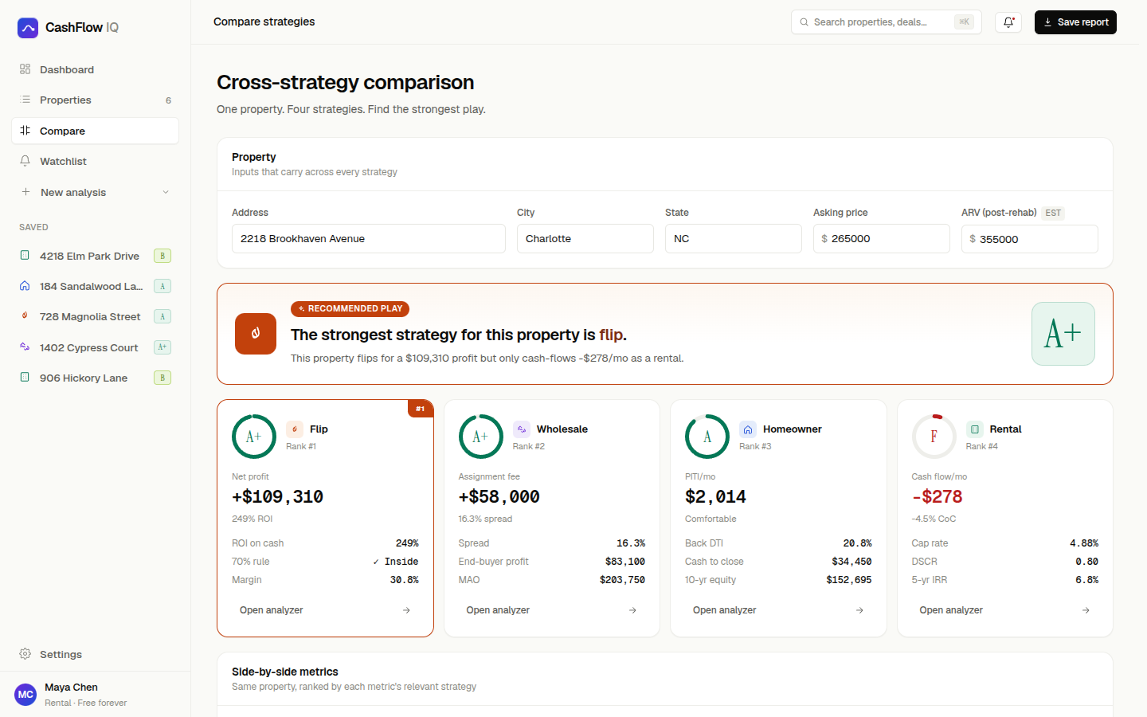
Task: Click the MAO $203,750 value
Action: coord(622,580)
